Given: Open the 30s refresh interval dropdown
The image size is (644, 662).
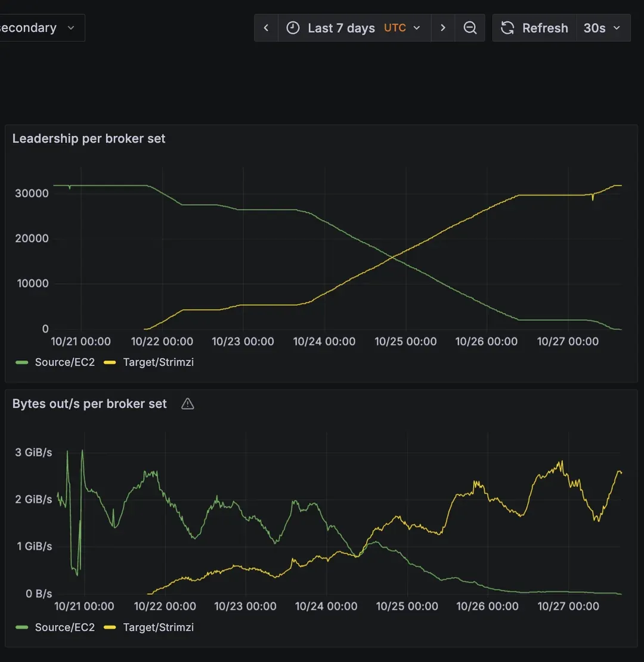Looking at the screenshot, I should [603, 27].
